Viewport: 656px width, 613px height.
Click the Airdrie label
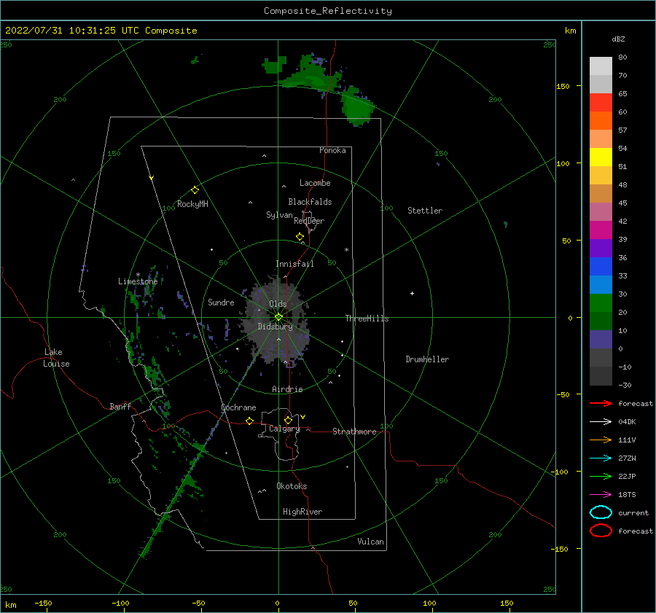click(x=287, y=389)
